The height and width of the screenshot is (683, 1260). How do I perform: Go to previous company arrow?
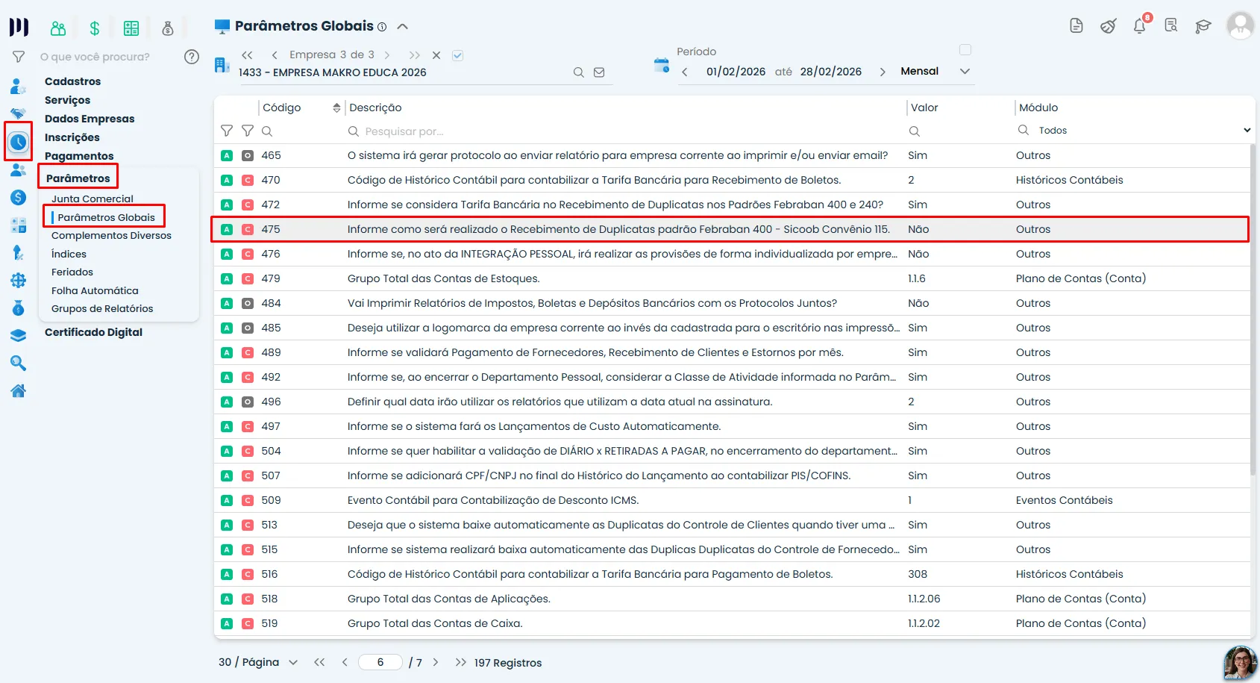click(x=275, y=55)
